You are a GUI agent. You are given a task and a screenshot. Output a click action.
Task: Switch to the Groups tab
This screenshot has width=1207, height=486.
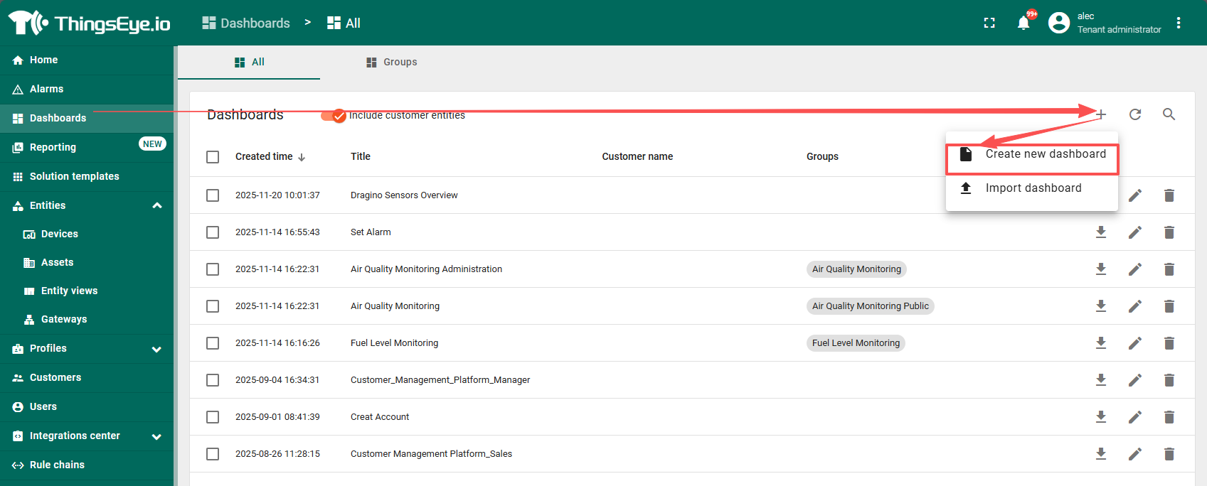(391, 63)
